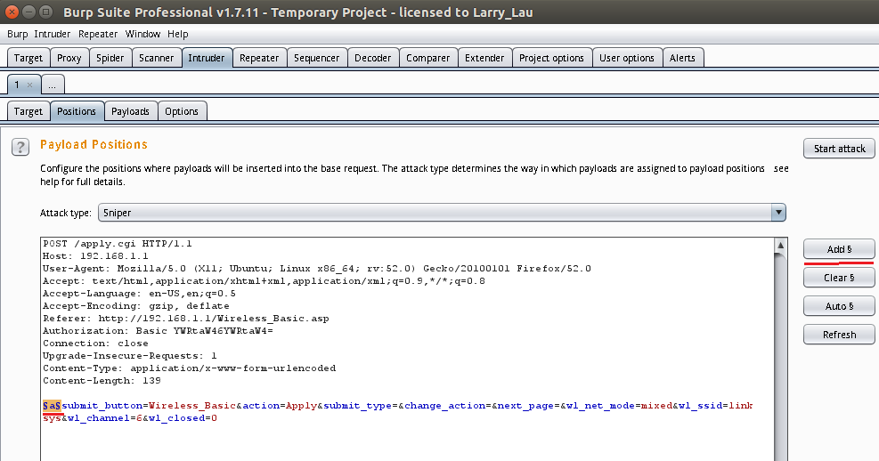Click the Authorization: Basic header line

159,330
